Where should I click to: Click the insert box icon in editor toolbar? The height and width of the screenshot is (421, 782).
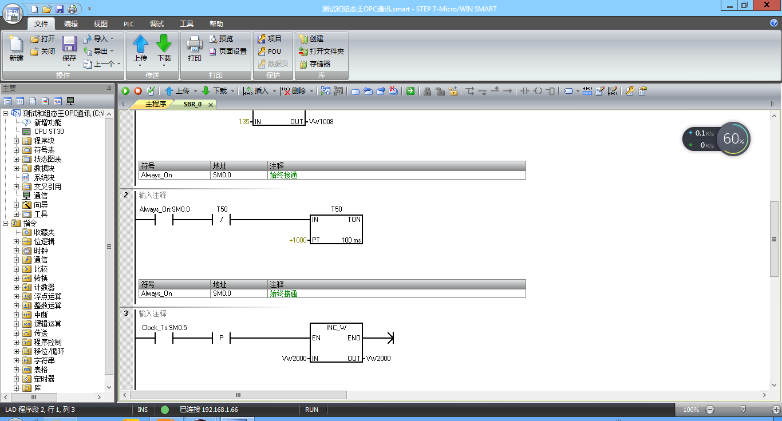tap(550, 91)
